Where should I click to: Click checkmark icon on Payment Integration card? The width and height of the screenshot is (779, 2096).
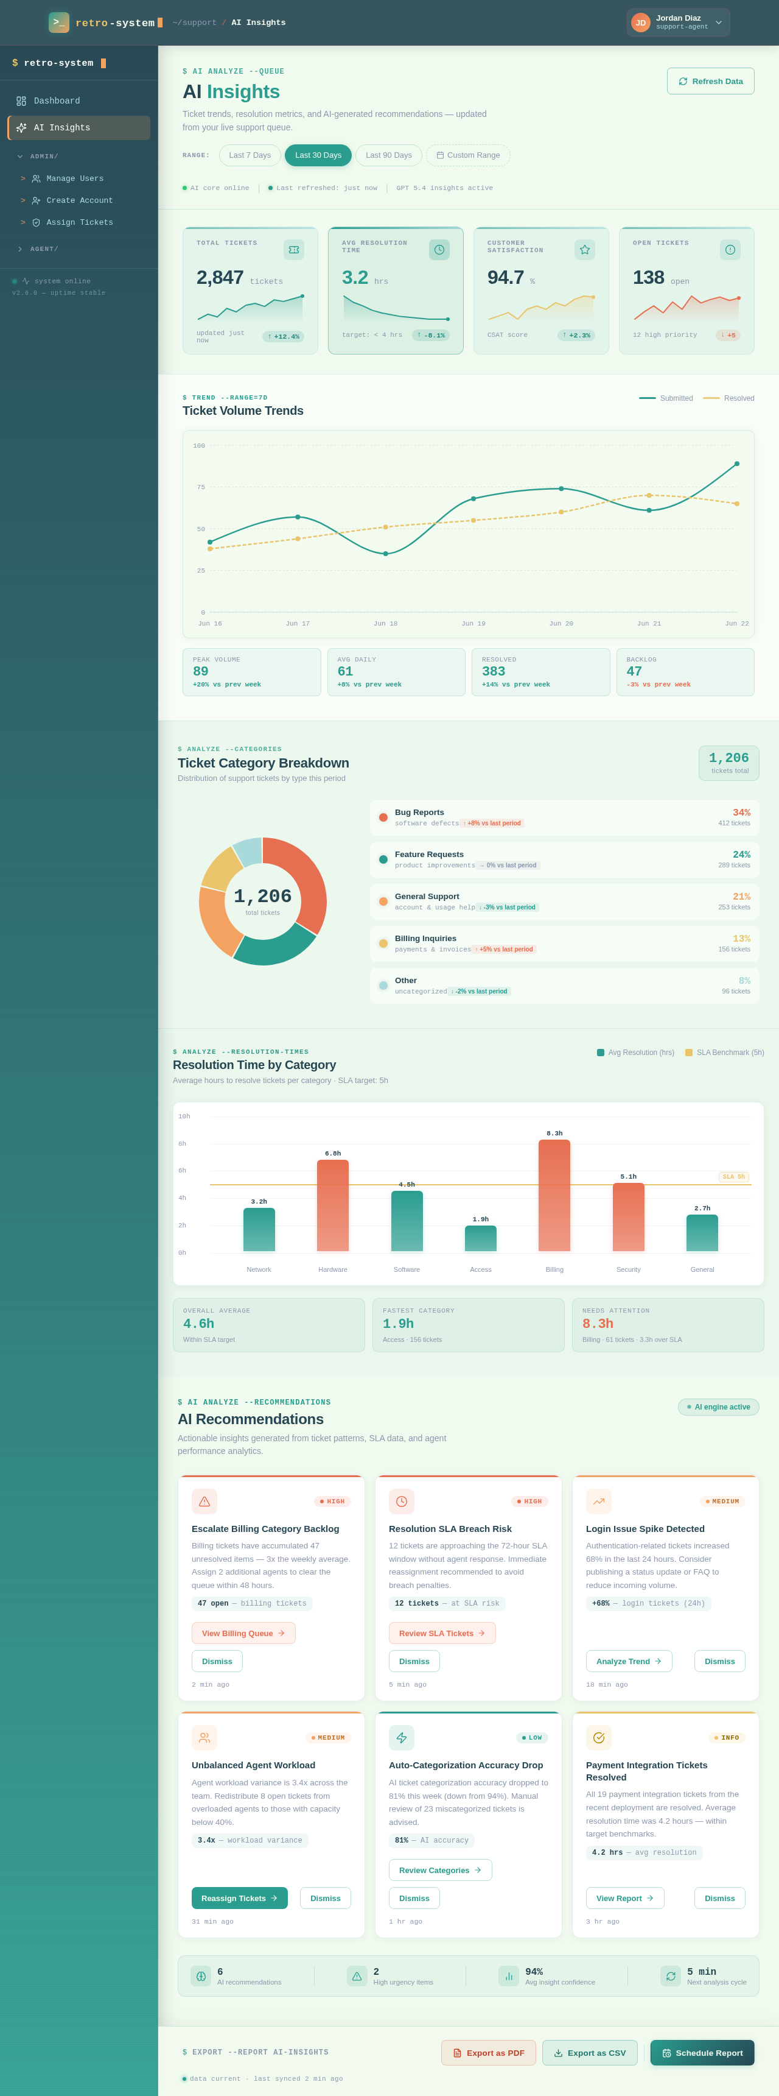click(598, 1737)
